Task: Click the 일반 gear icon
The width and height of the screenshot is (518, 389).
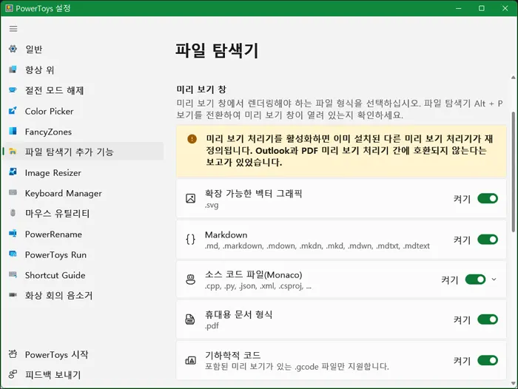Action: click(13, 49)
